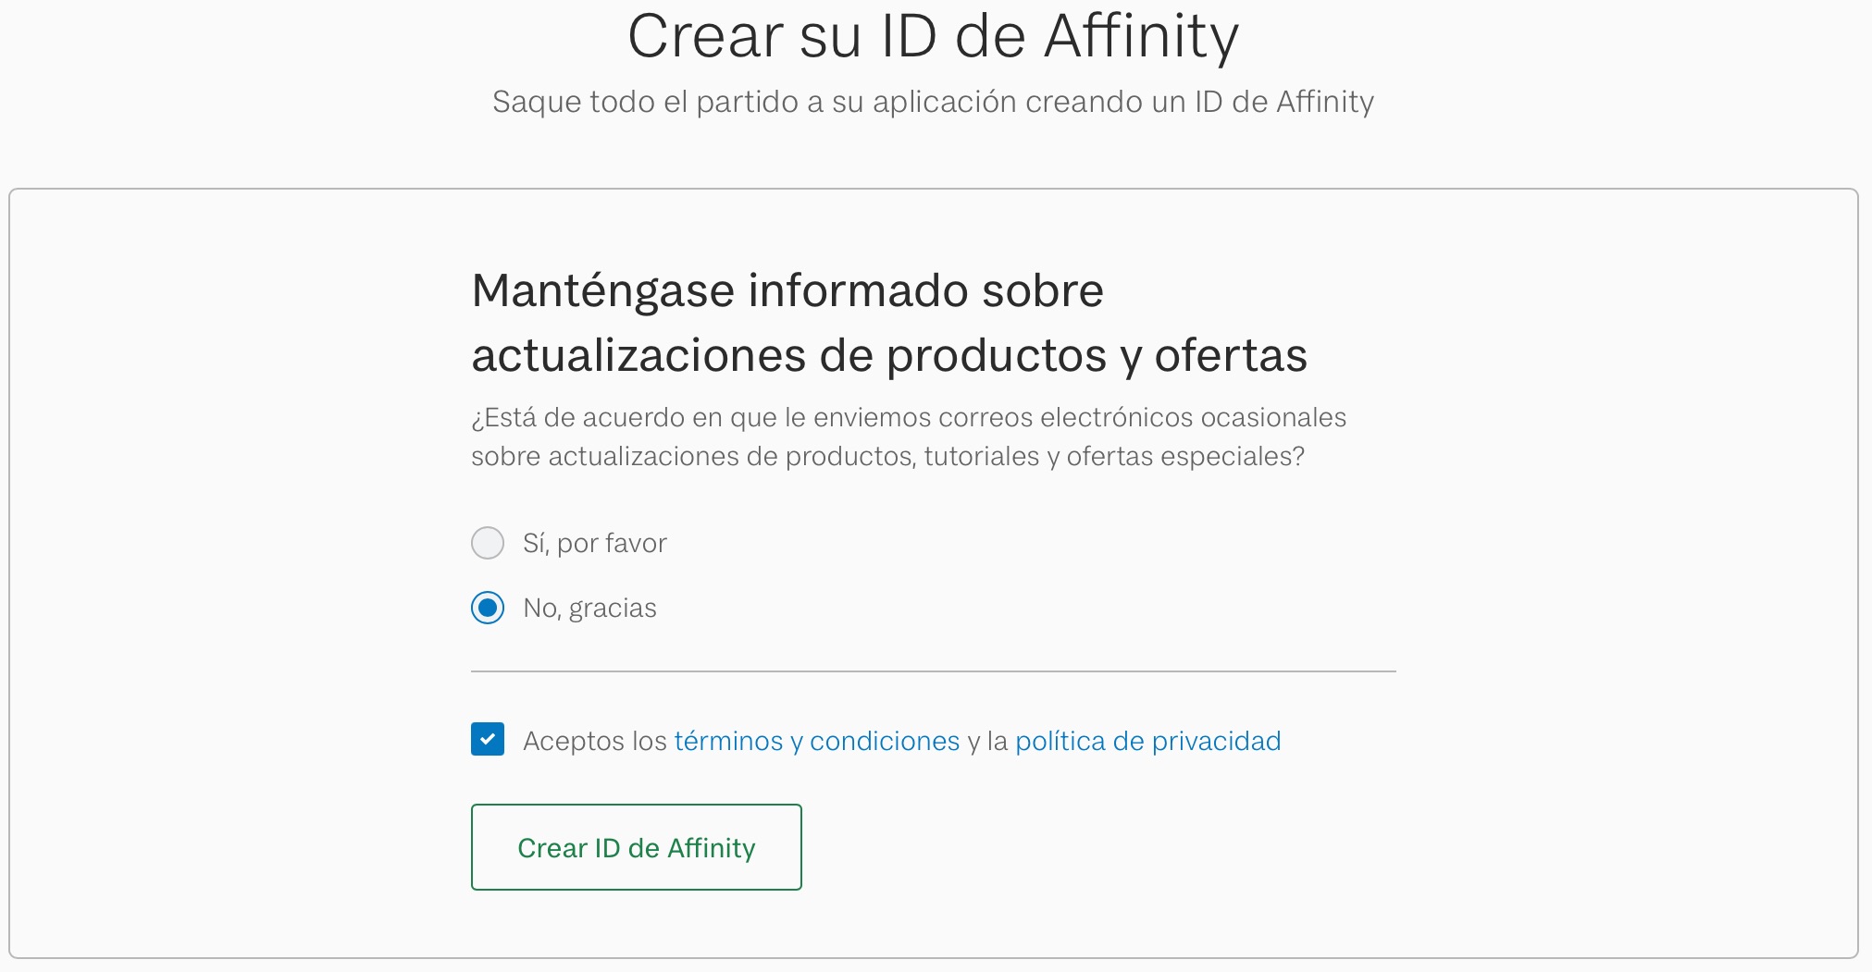Click the word "condiciones" in the terms link
Screen dimensions: 1872x972
click(x=885, y=741)
